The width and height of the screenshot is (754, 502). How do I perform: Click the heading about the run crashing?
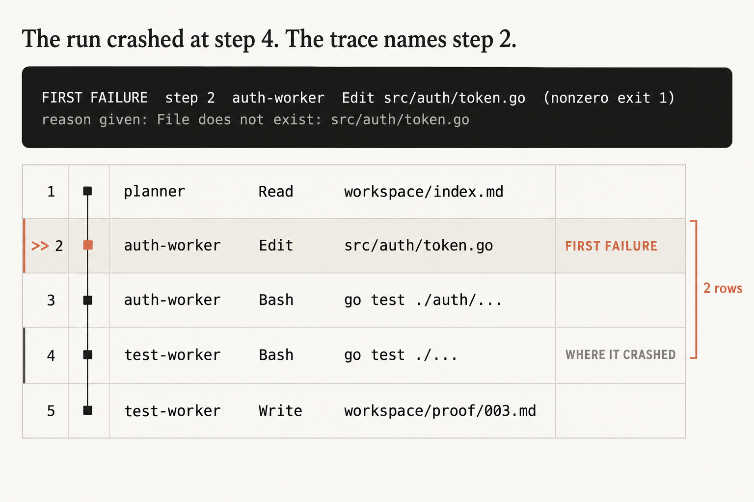point(269,39)
